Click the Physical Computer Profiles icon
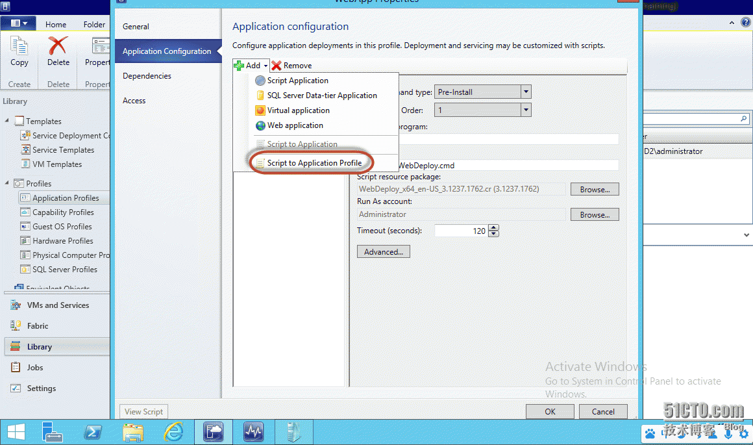 [25, 255]
